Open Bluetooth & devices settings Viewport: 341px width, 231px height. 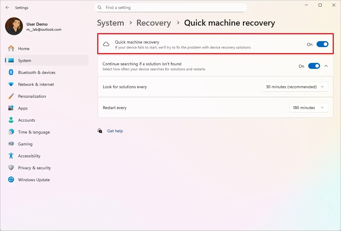[x=37, y=72]
